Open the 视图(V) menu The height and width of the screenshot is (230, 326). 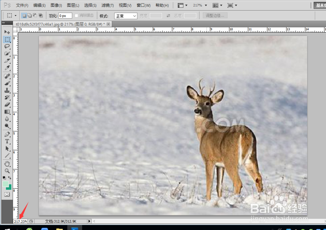[x=125, y=6]
